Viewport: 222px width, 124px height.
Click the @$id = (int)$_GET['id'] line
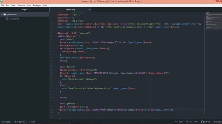point(74,107)
